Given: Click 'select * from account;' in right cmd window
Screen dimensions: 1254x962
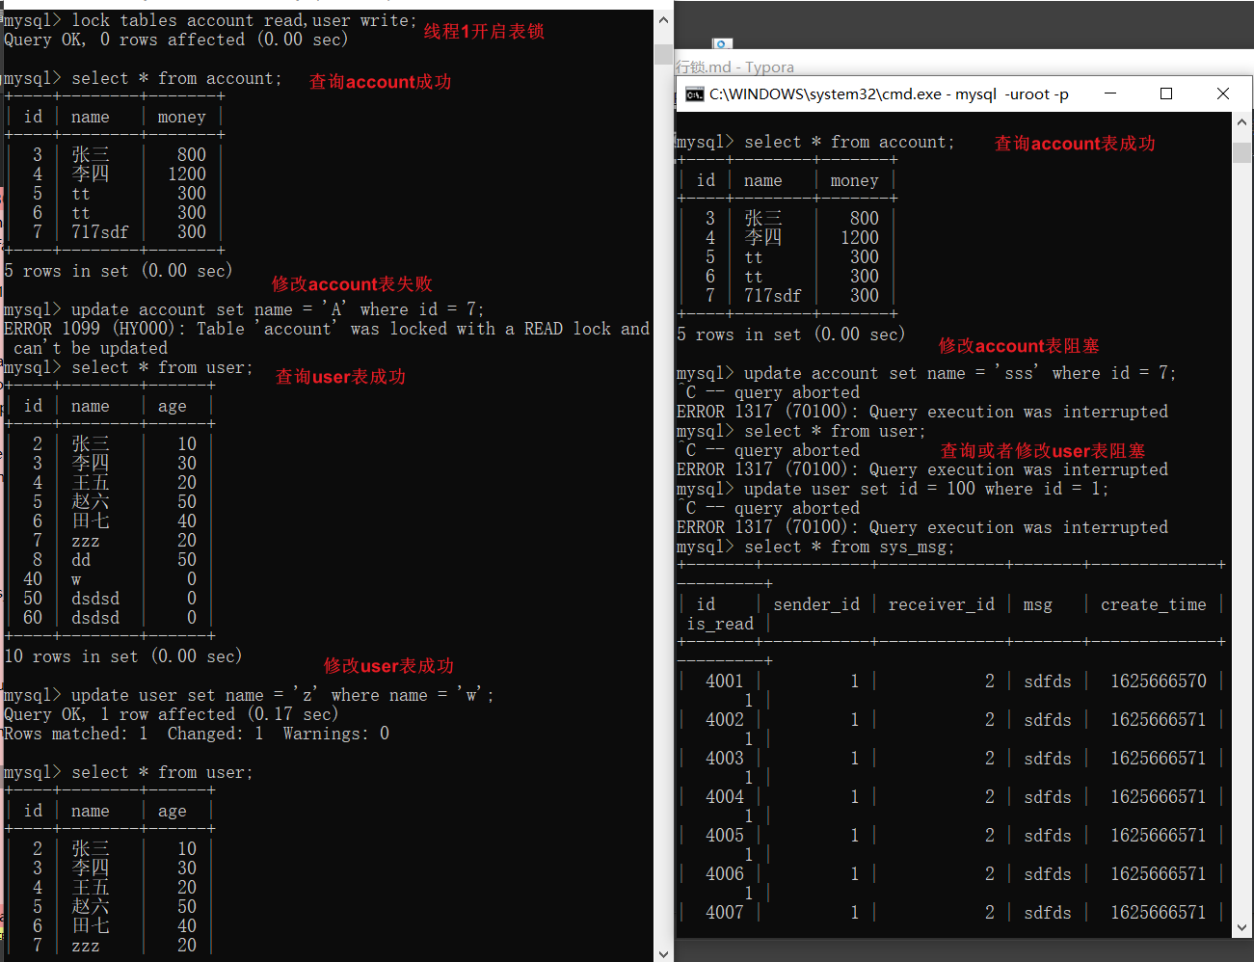Looking at the screenshot, I should pyautogui.click(x=849, y=142).
